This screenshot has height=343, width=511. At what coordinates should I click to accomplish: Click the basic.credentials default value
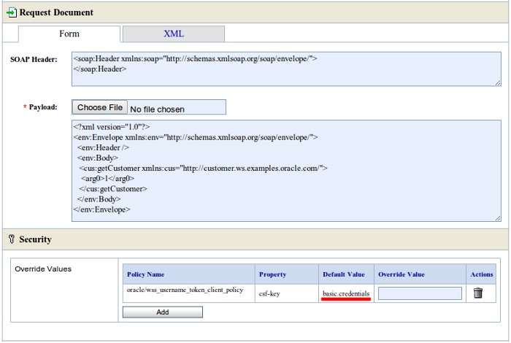pyautogui.click(x=346, y=293)
